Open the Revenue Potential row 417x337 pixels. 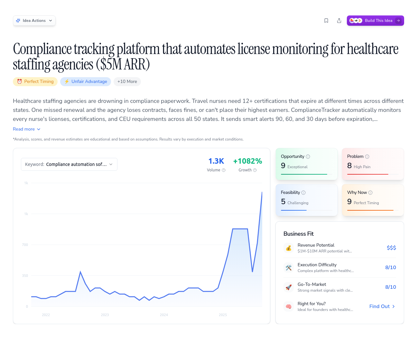pyautogui.click(x=340, y=248)
